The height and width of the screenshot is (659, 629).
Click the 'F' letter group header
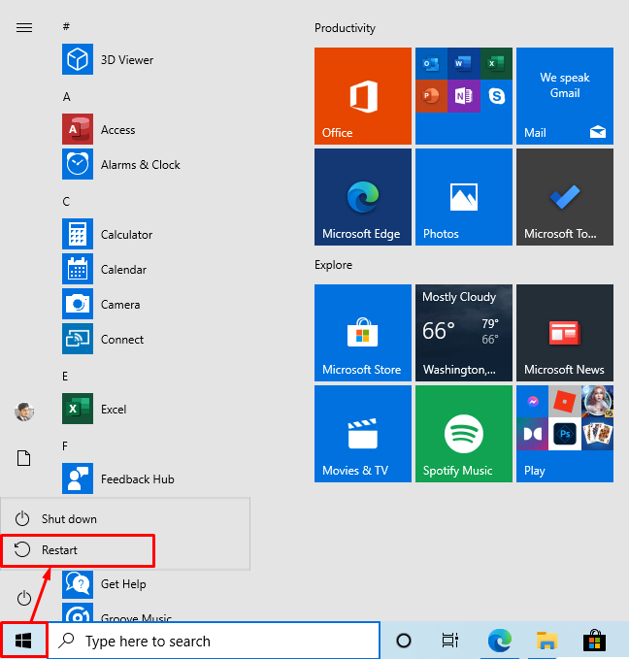65,445
